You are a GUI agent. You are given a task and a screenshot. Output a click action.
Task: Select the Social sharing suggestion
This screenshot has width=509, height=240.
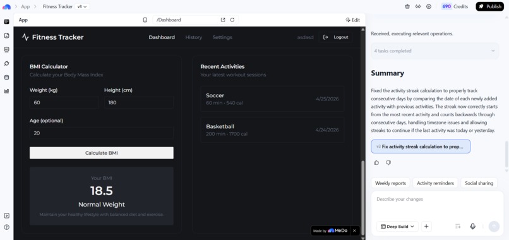click(x=479, y=183)
